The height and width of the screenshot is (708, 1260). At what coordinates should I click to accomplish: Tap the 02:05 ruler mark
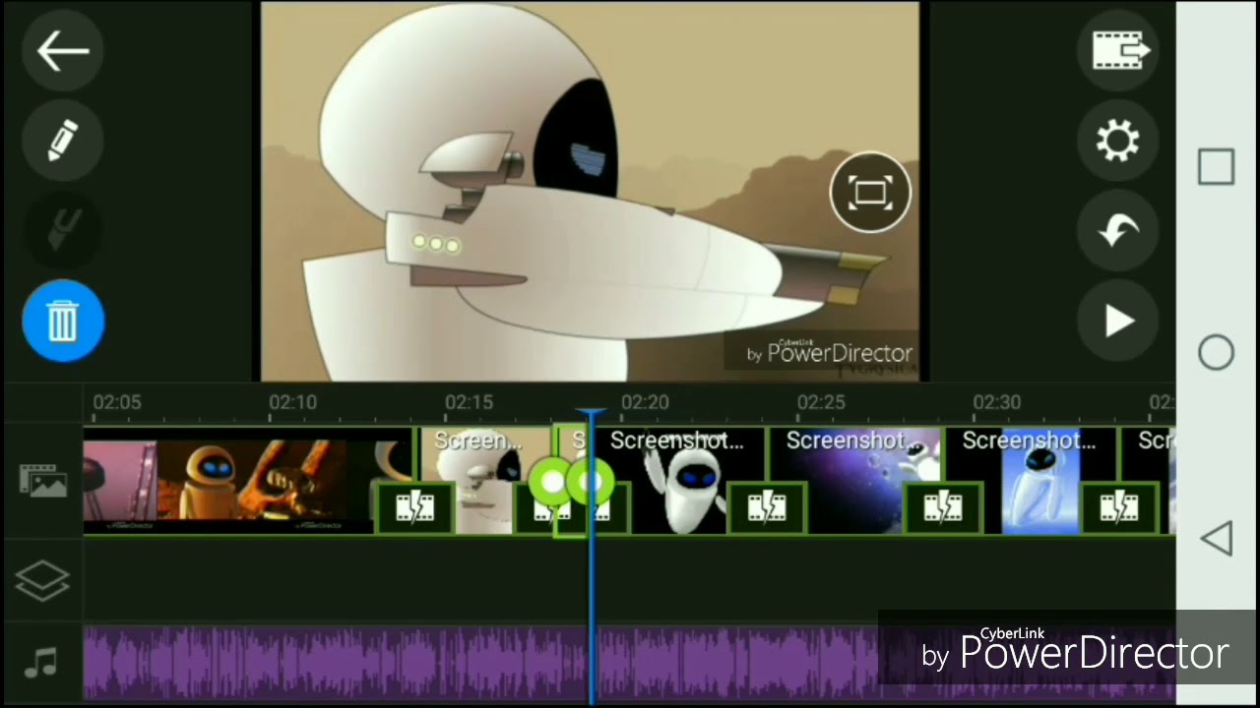pyautogui.click(x=116, y=402)
